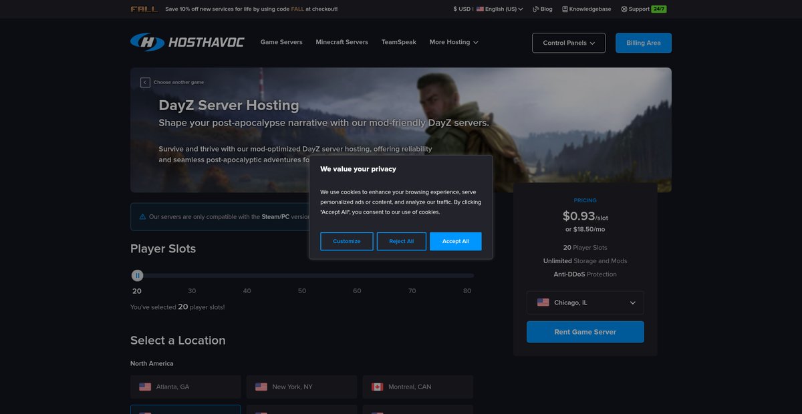Open the USD currency selector

(x=462, y=9)
